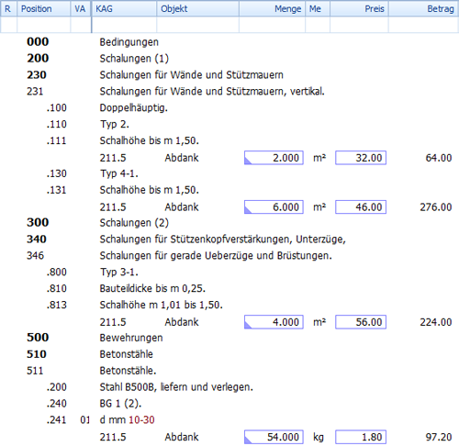
Task: Select the Preis column header
Action: point(359,8)
